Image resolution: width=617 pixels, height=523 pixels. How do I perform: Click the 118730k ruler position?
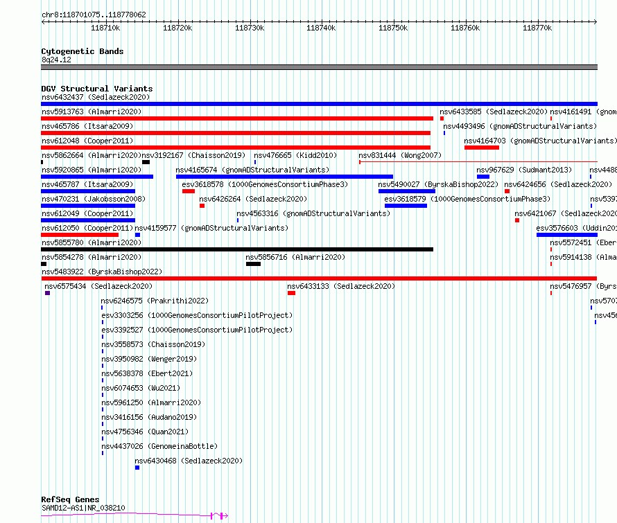click(250, 28)
